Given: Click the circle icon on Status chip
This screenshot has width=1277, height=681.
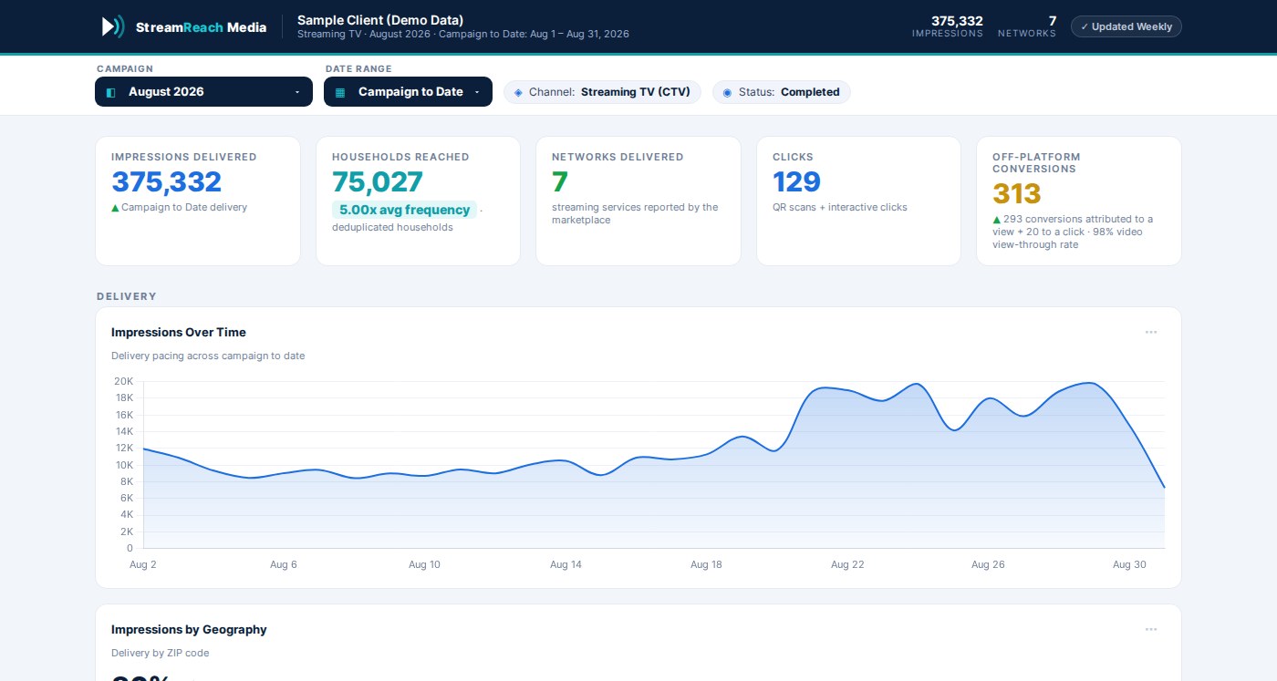Looking at the screenshot, I should pyautogui.click(x=727, y=92).
